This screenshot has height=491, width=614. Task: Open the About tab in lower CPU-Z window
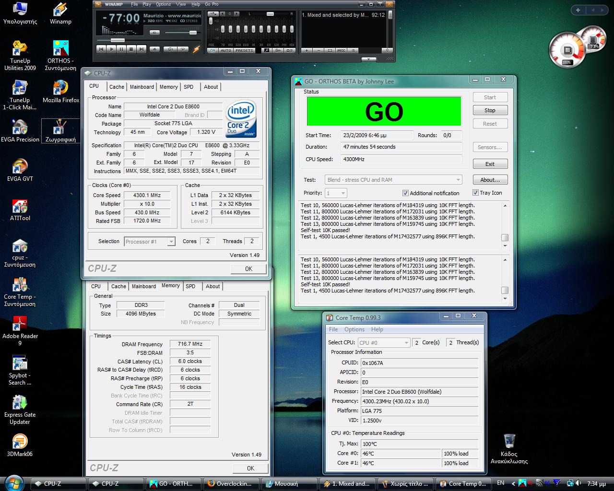(213, 286)
